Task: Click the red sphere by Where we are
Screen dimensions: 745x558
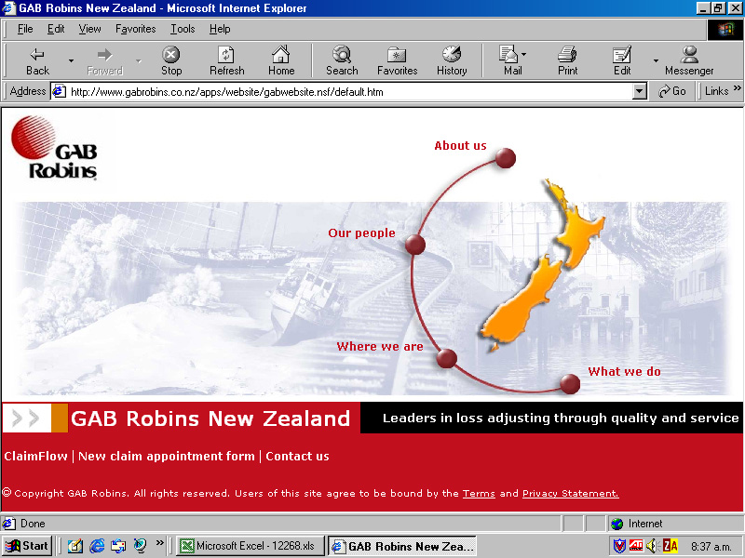Action: tap(447, 358)
